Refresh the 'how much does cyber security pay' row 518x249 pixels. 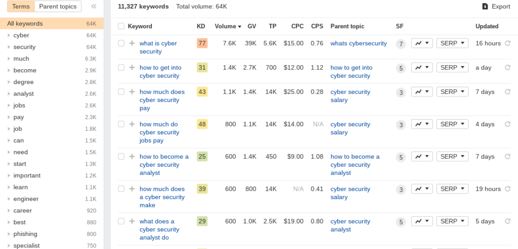point(507,92)
